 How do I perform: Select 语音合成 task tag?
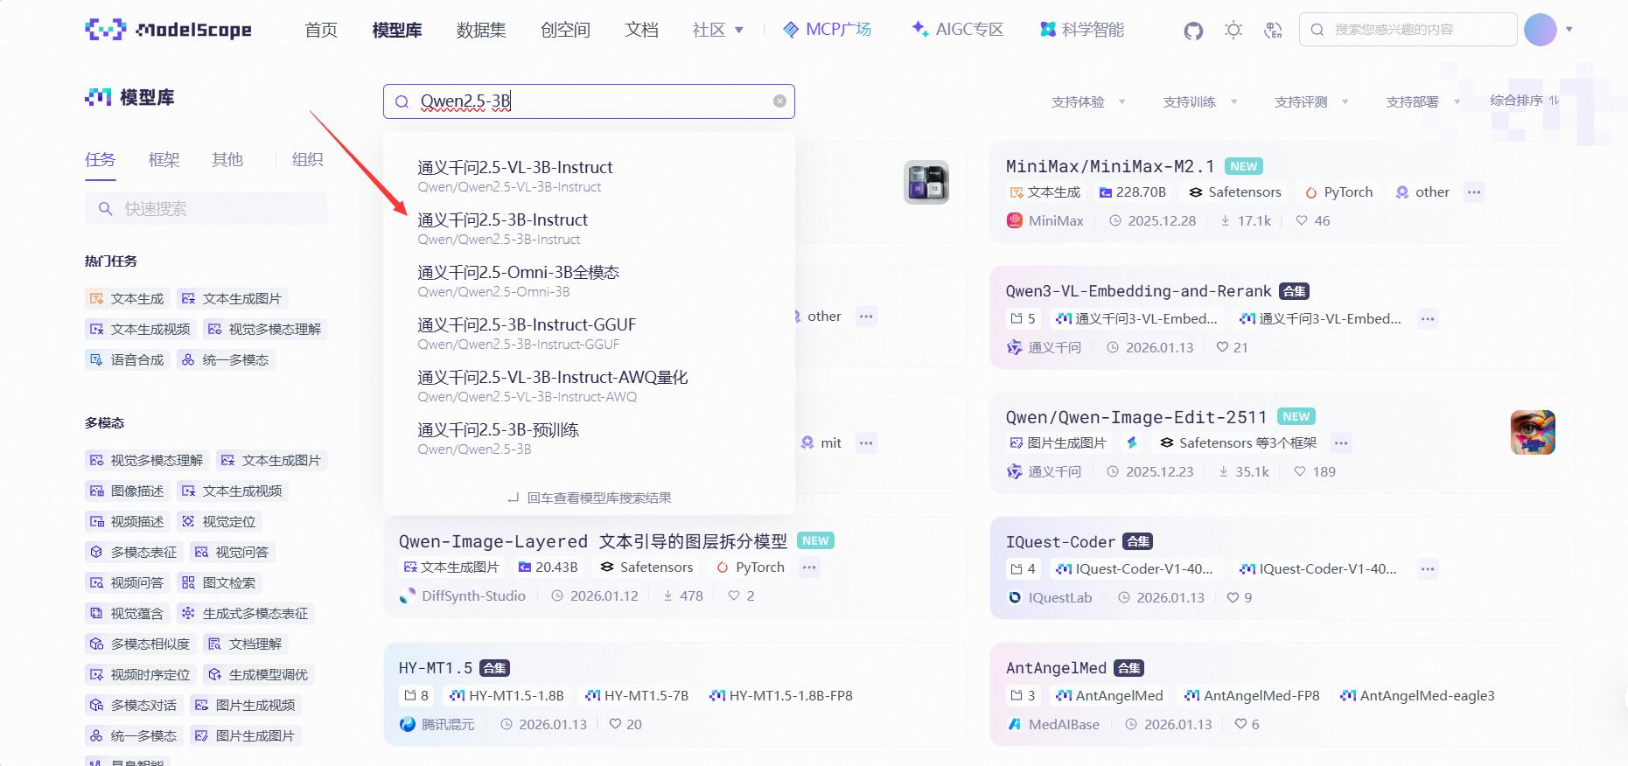click(x=127, y=359)
